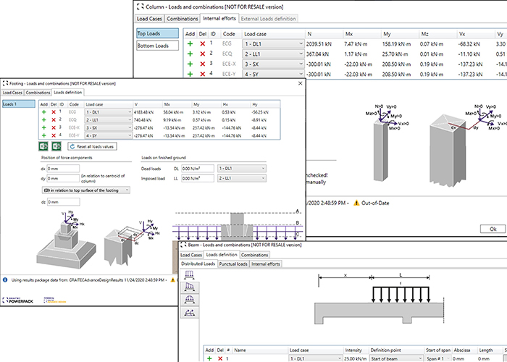Click the Ok button in Column window
This screenshot has height=362, width=507.
point(493,229)
